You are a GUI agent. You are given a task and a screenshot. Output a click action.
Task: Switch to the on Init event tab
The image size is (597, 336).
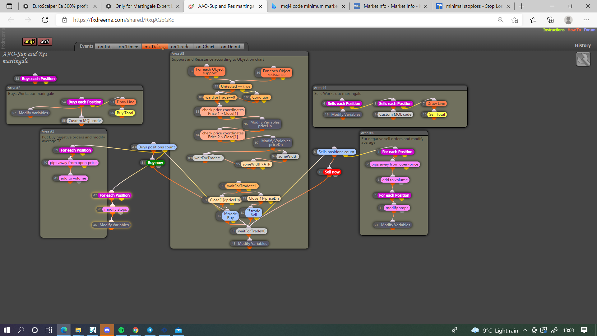click(x=105, y=47)
